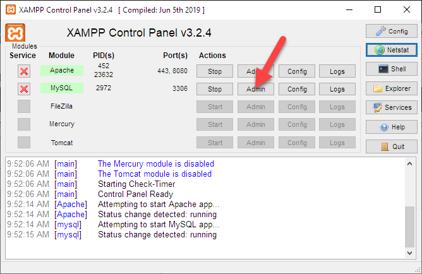The width and height of the screenshot is (422, 274).
Task: Launch the Shell terminal button
Action: click(x=391, y=69)
